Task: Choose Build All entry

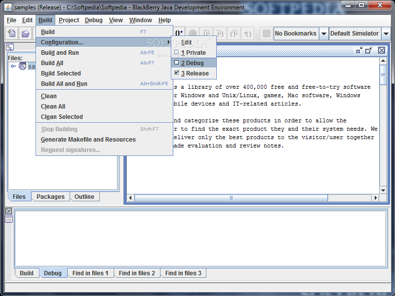Action: [x=104, y=63]
